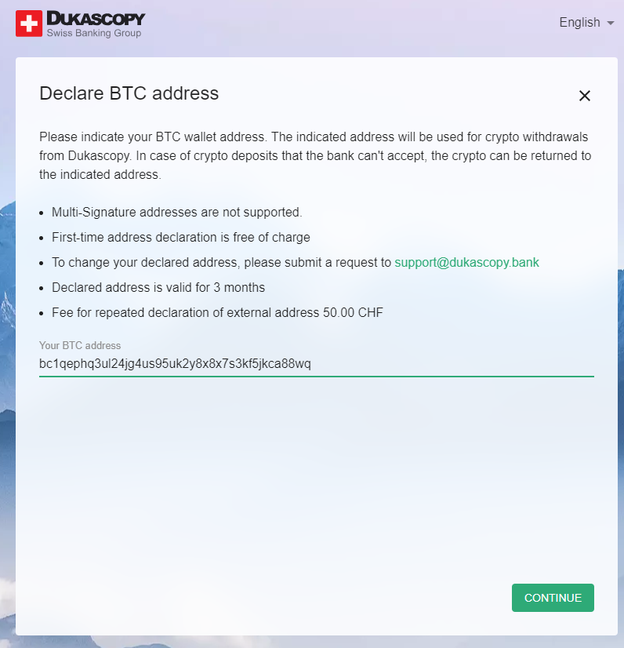Close the Declare BTC address dialog

coord(584,96)
